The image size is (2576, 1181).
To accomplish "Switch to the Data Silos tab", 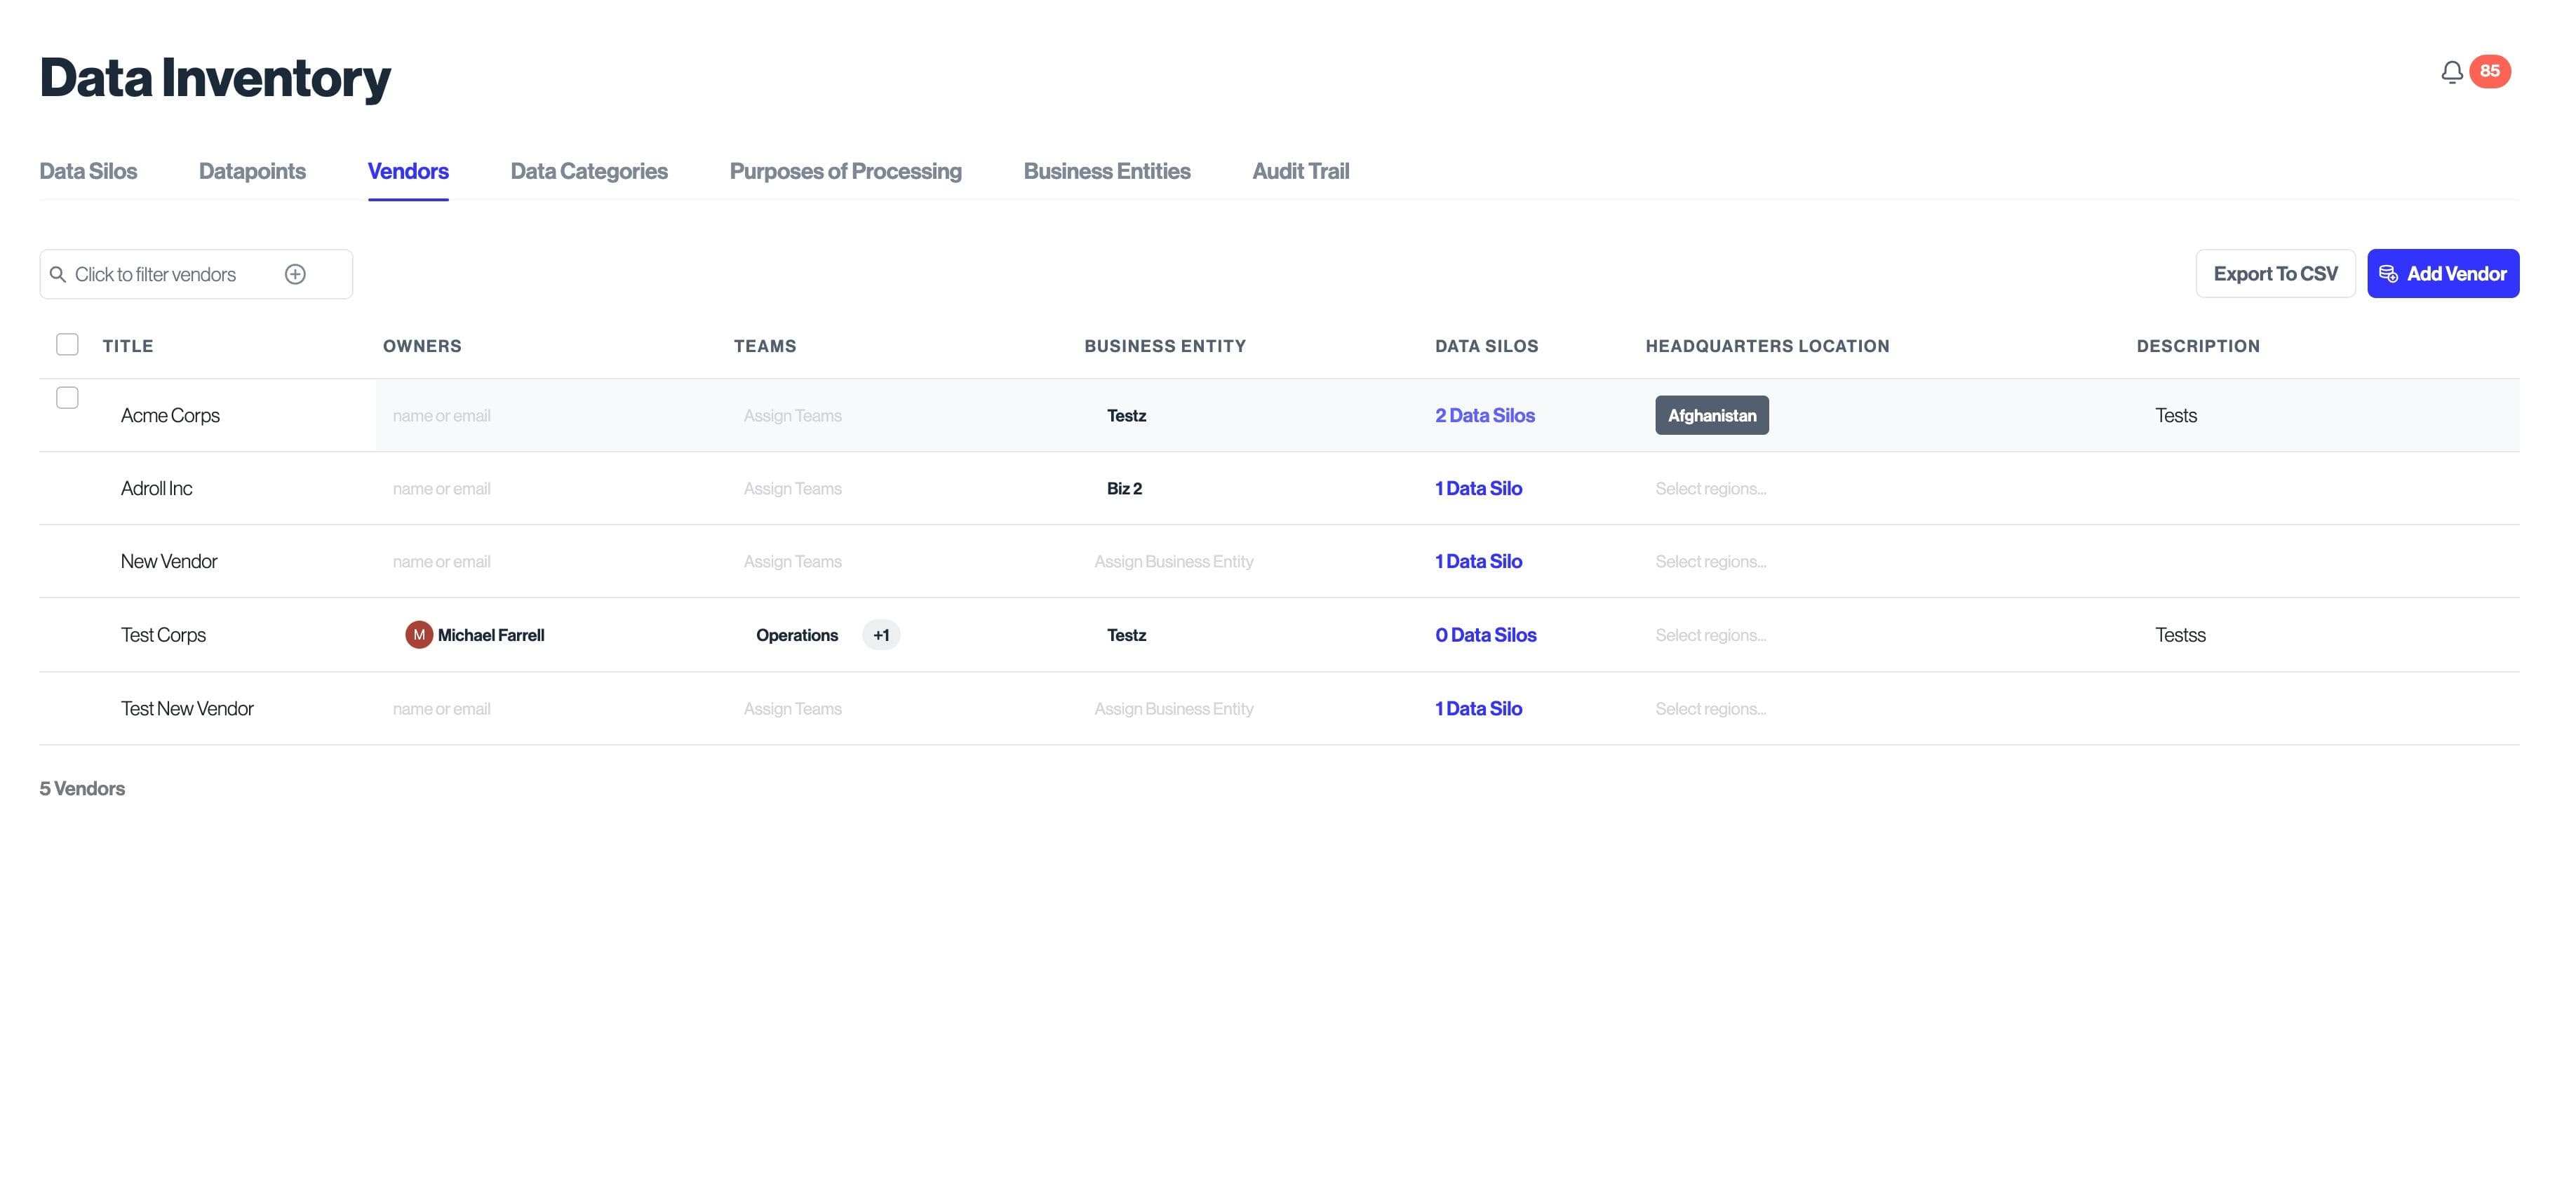I will tap(88, 171).
